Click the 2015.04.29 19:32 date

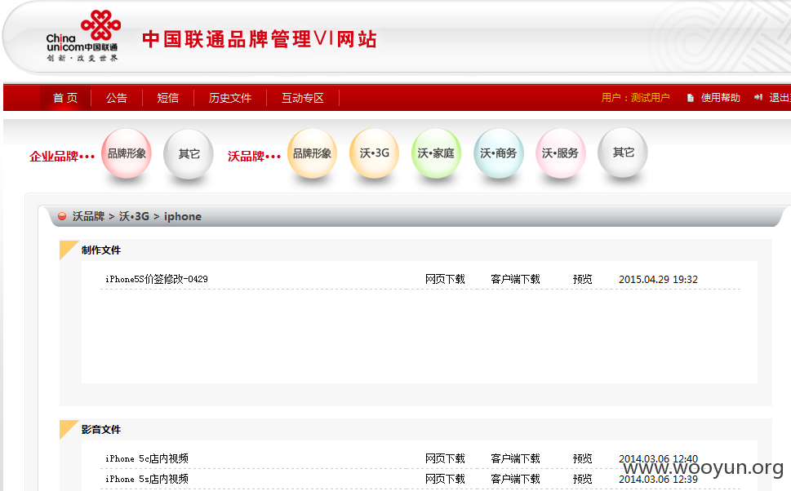658,279
